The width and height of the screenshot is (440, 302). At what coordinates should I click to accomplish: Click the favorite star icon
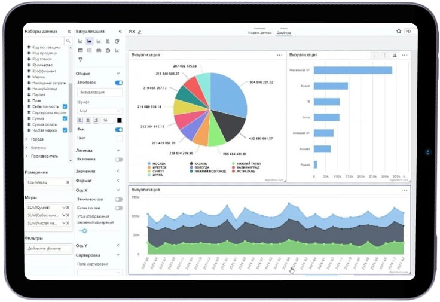(x=399, y=31)
